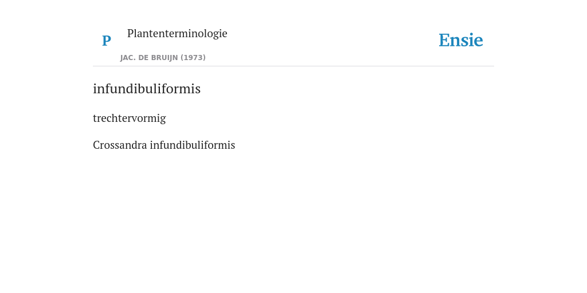Select the definition text trechtervormig

pyautogui.click(x=130, y=118)
